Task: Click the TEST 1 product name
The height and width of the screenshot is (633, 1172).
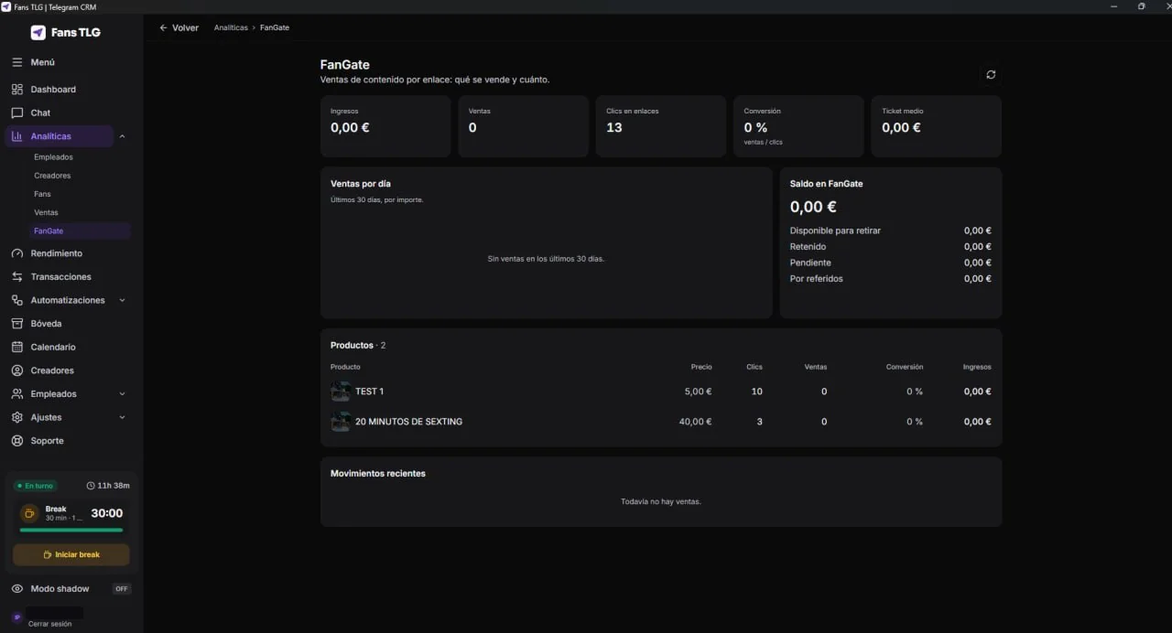Action: pos(369,392)
